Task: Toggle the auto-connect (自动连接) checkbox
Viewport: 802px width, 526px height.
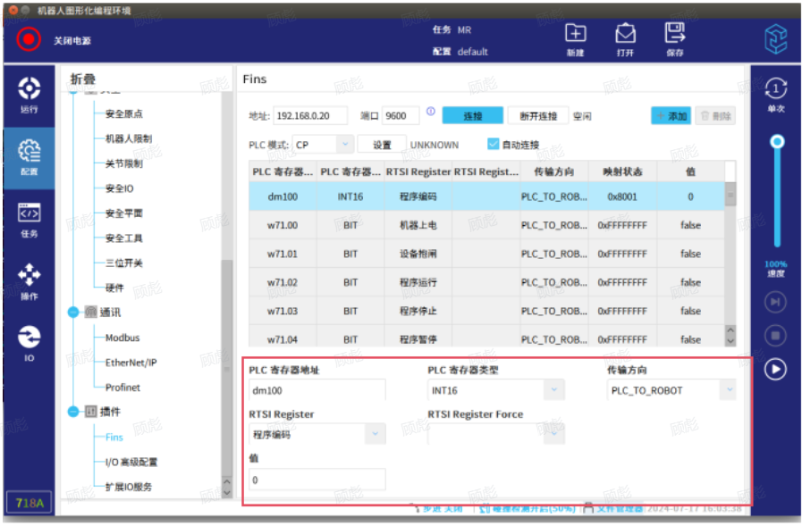Action: pos(493,144)
